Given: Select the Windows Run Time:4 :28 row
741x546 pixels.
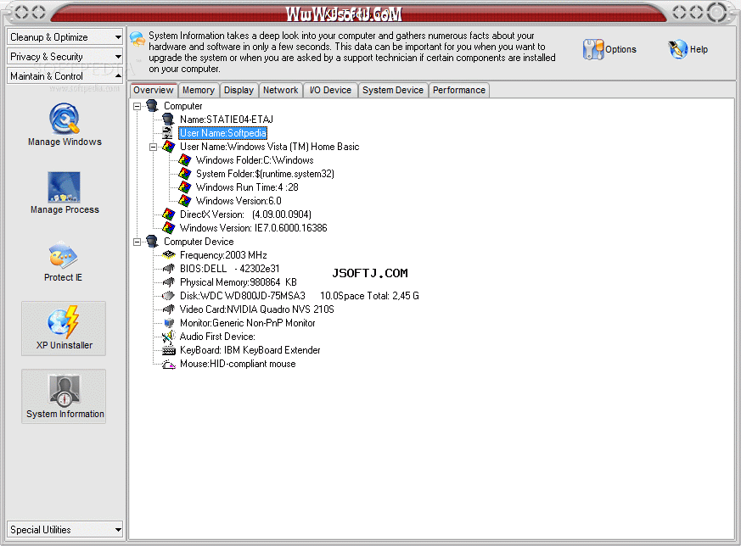Looking at the screenshot, I should coord(247,187).
